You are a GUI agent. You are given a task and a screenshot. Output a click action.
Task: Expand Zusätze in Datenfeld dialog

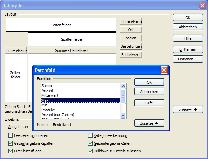[x=149, y=123]
